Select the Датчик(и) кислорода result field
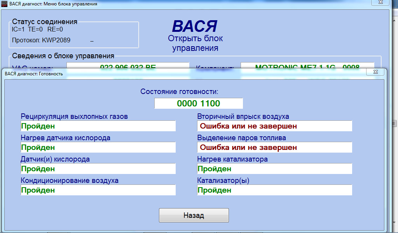Screen dimensions: 398x233 click(x=98, y=169)
